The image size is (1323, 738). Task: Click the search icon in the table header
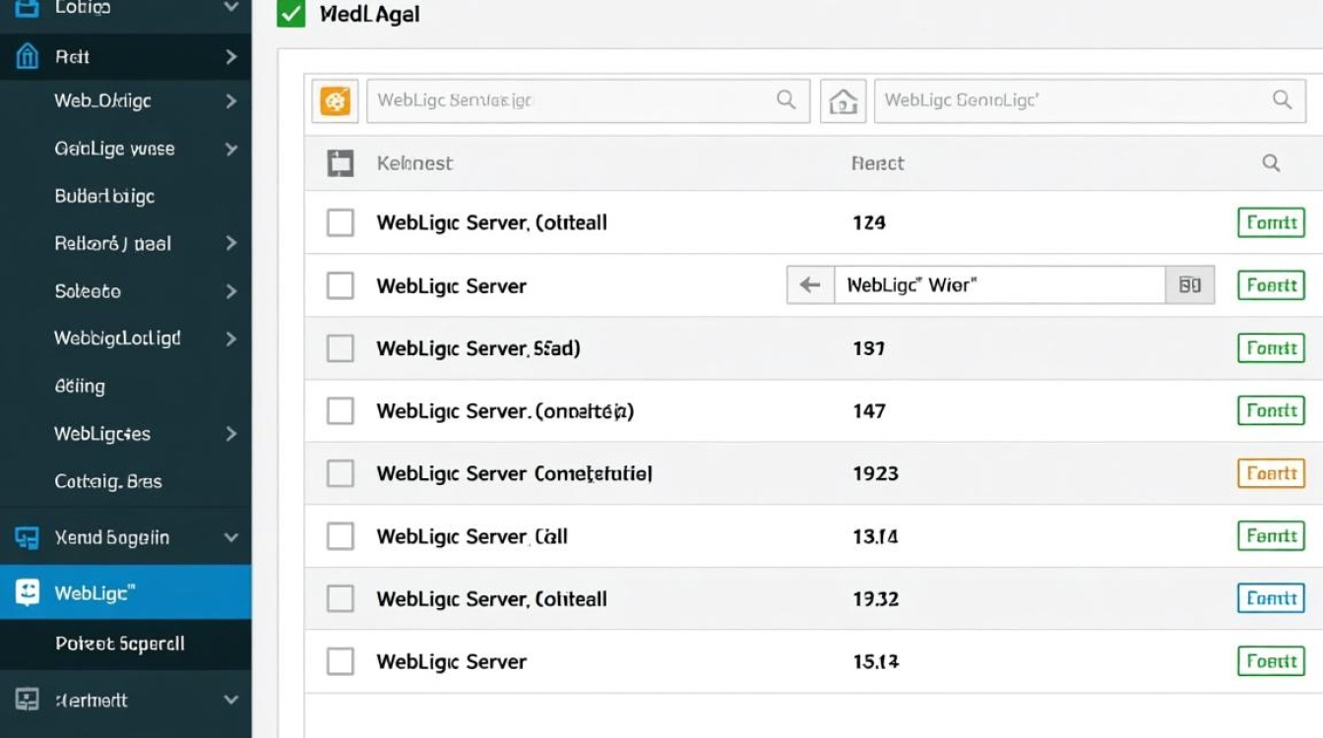[x=1271, y=163]
